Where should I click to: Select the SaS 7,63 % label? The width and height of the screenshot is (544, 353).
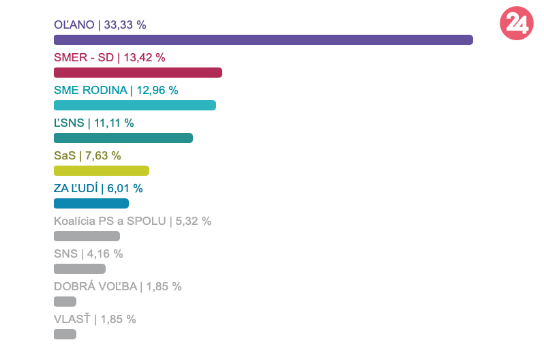click(87, 156)
